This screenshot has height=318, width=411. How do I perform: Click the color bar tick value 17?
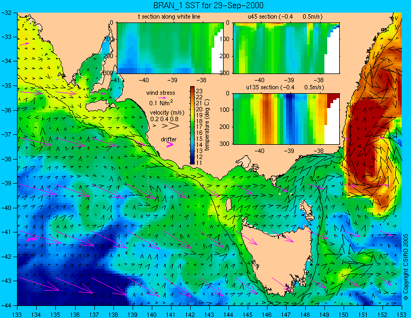(199, 127)
